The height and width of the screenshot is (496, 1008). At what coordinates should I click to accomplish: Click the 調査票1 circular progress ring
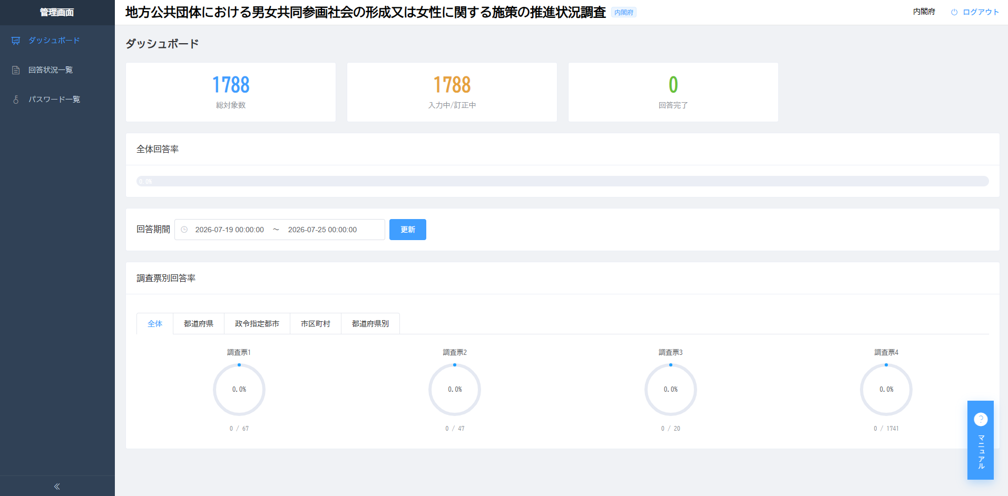tap(239, 390)
